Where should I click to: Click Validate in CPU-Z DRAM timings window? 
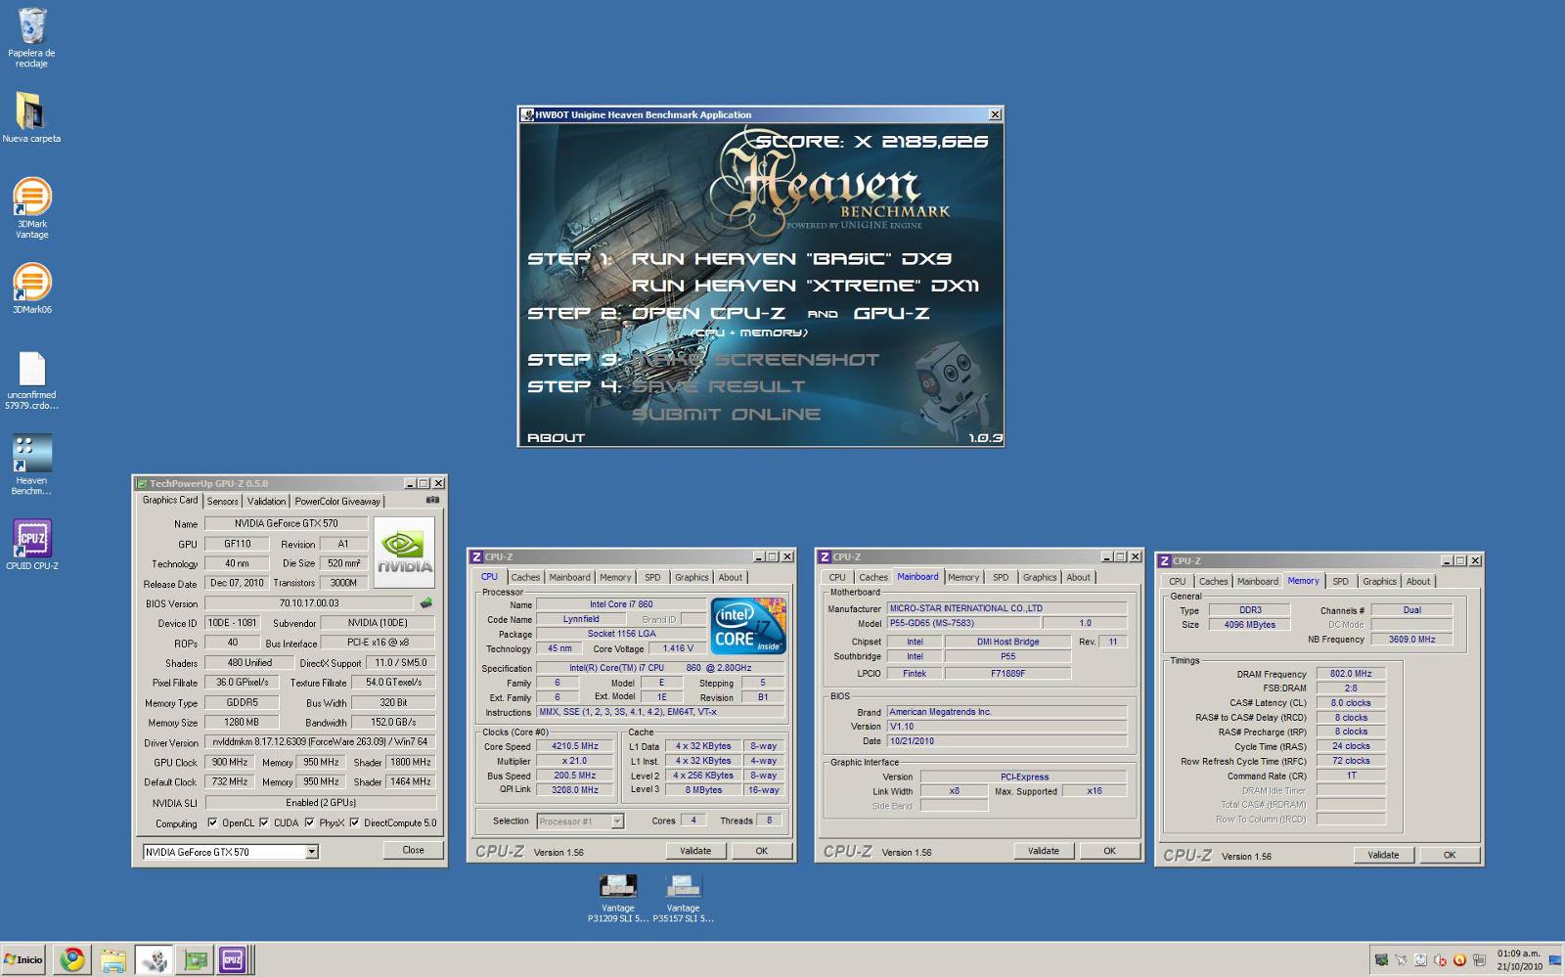pyautogui.click(x=1383, y=855)
